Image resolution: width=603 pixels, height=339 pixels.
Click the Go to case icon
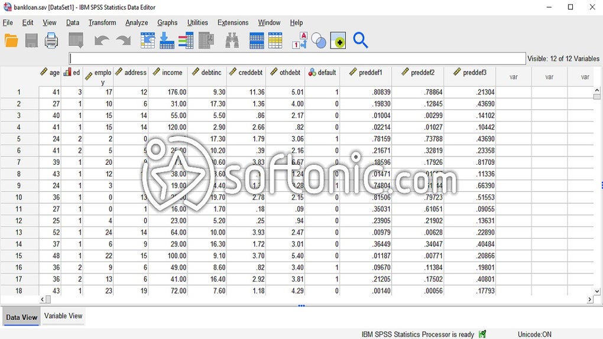(148, 40)
